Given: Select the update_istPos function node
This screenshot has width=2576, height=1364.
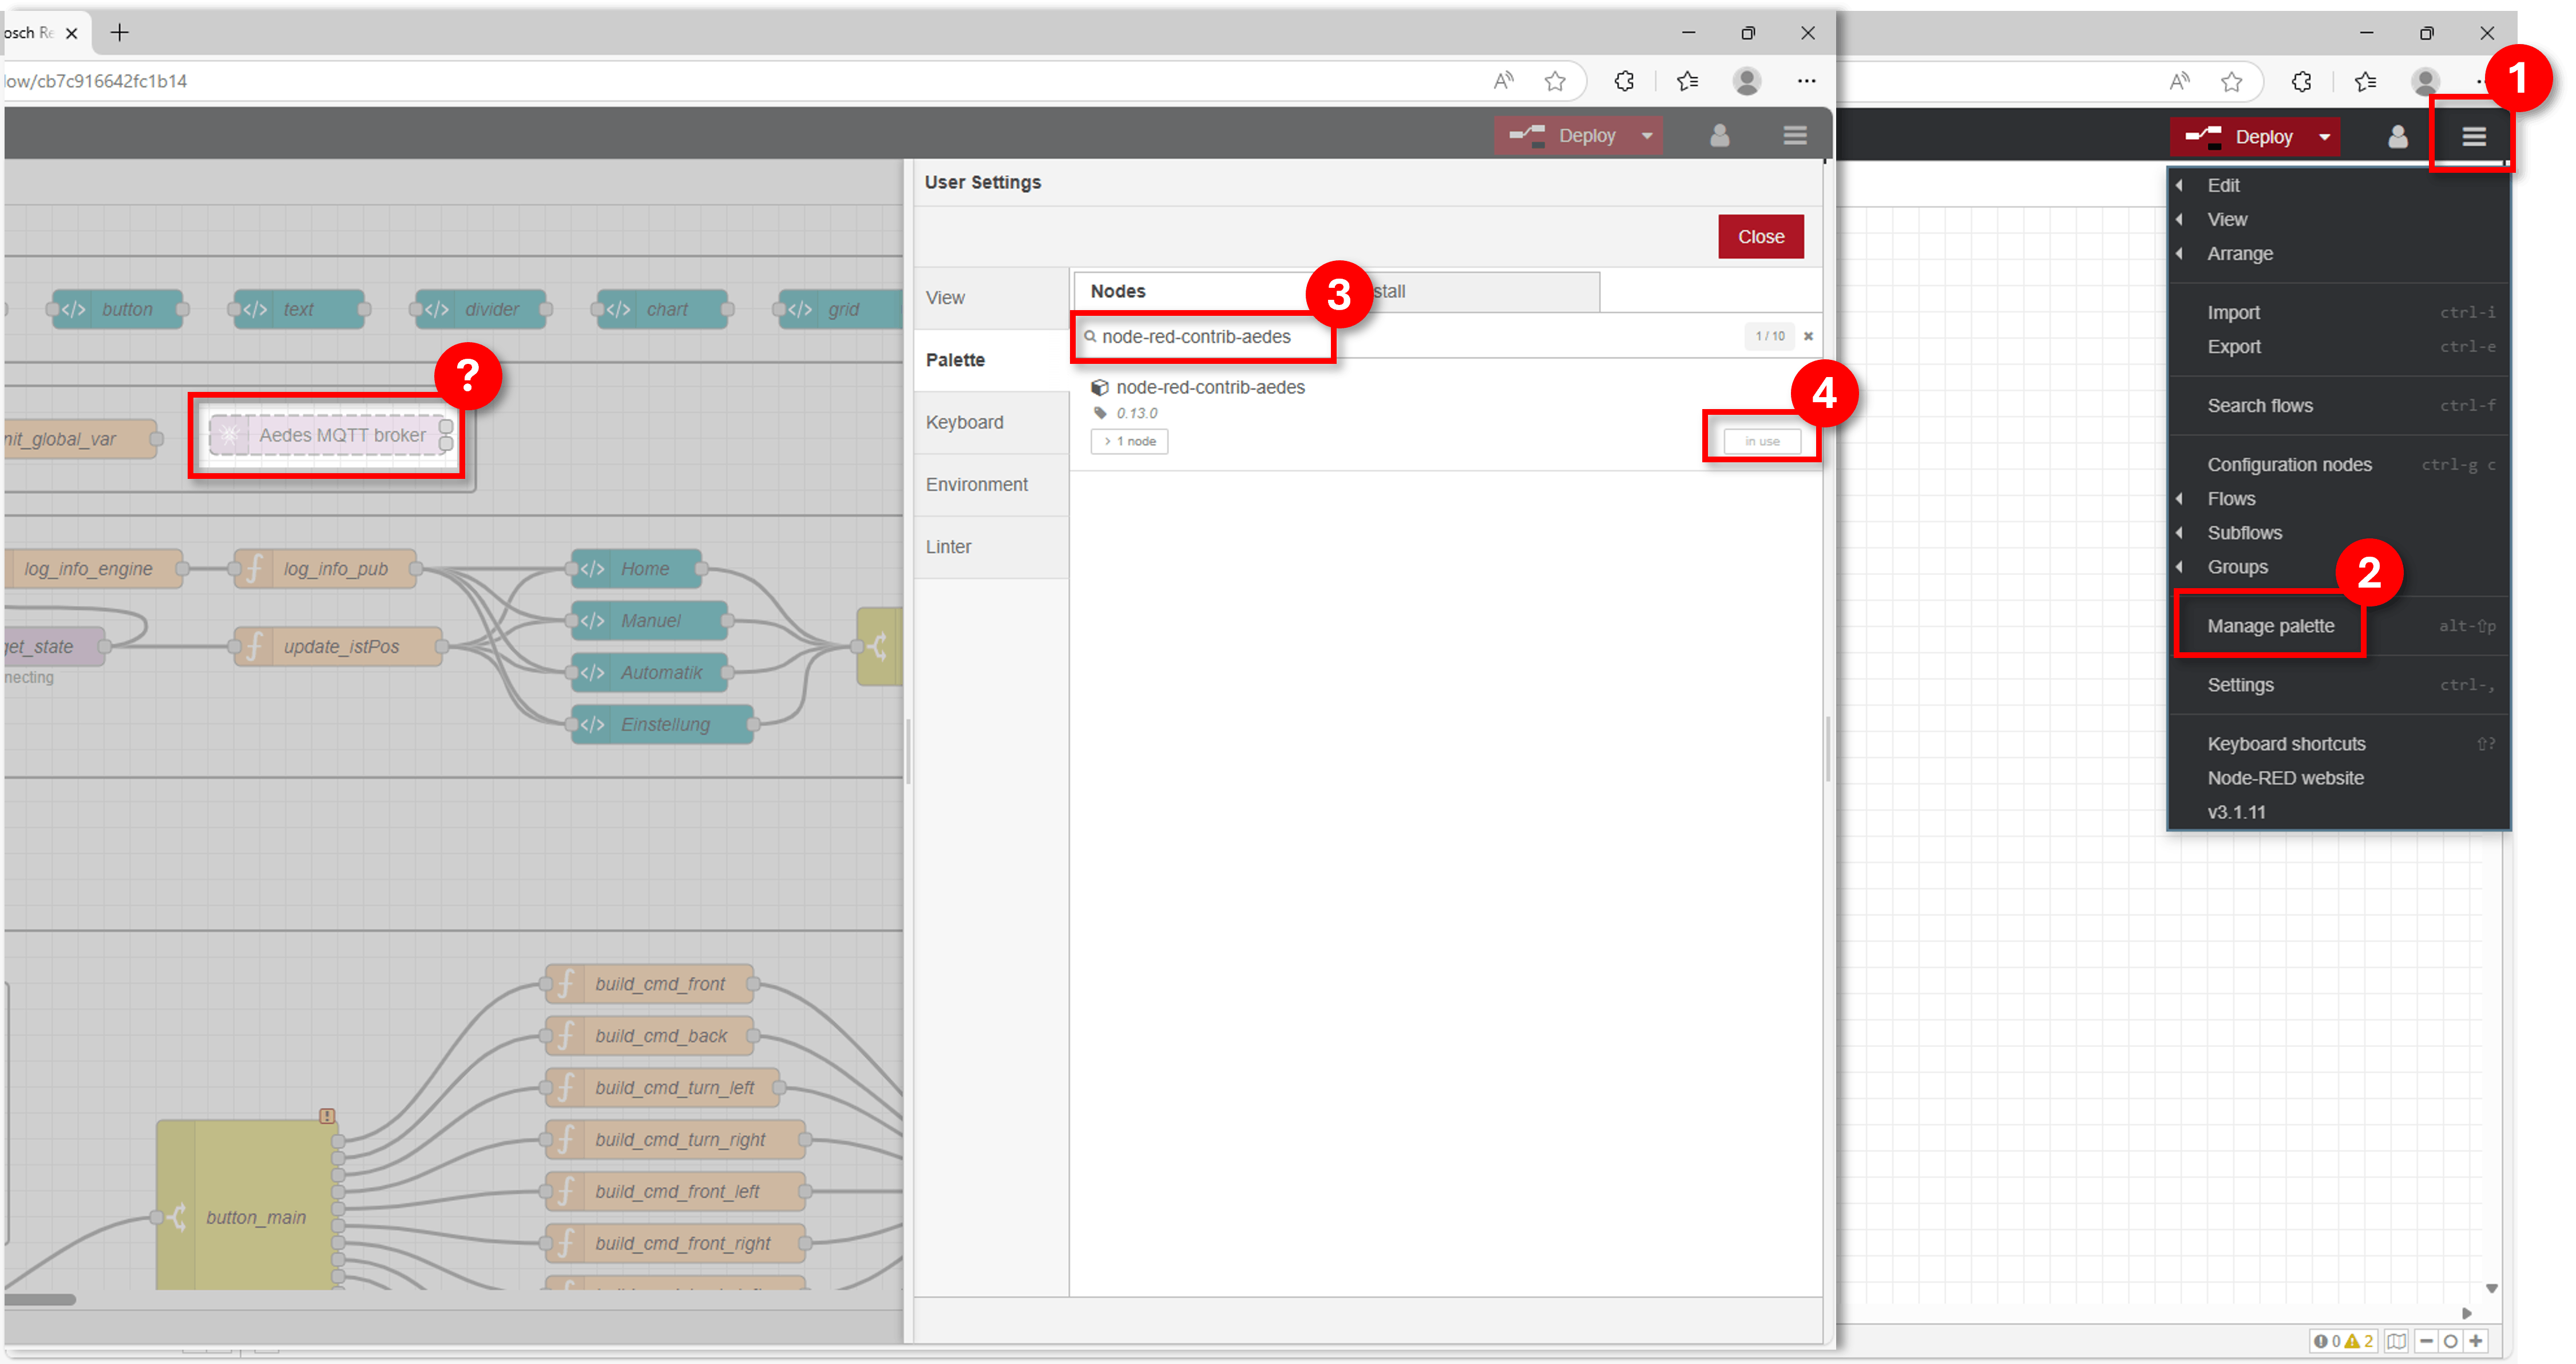Looking at the screenshot, I should [338, 646].
